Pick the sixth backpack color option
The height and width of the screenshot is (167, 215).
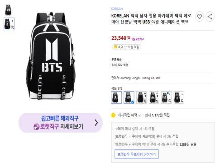(179, 97)
